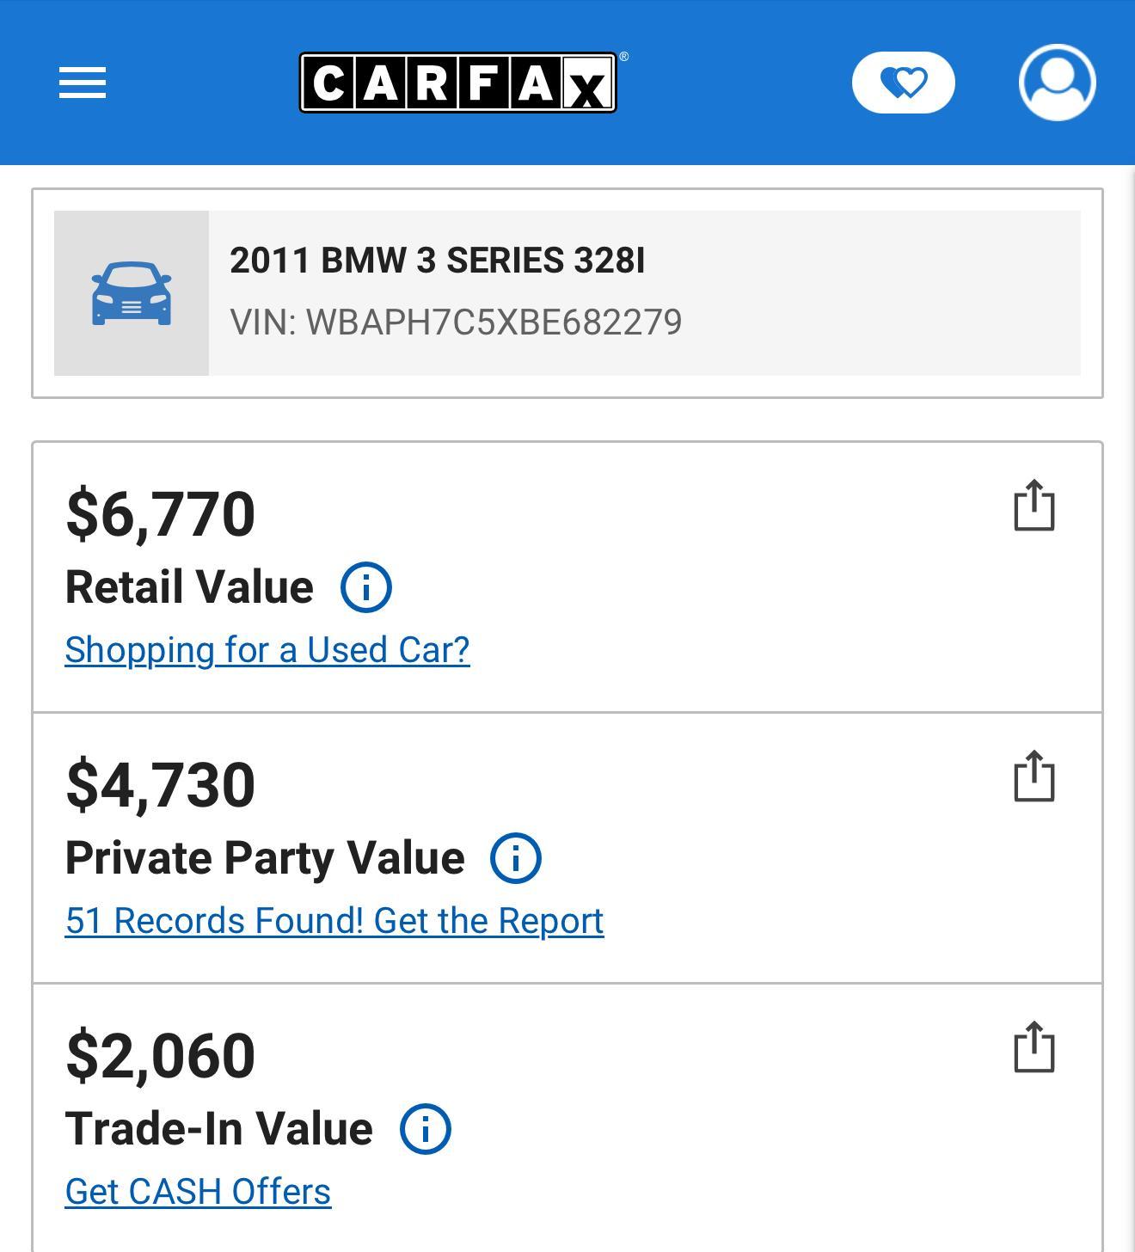Open the hamburger menu
Viewport: 1135px width, 1252px height.
83,83
